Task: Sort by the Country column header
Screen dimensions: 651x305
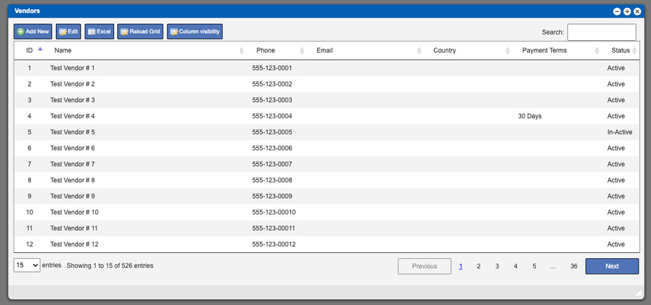Action: pyautogui.click(x=445, y=50)
